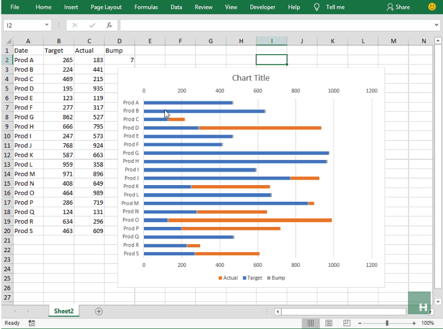Click the Enter checkmark formula bar icon

(x=92, y=25)
